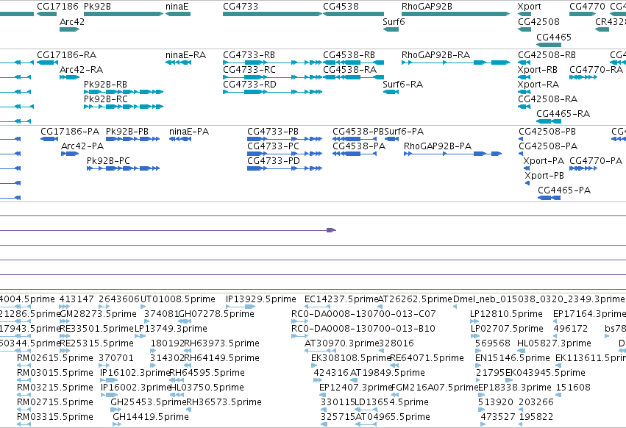Image resolution: width=626 pixels, height=428 pixels.
Task: Select the Arc42-PA protein glyph
Action: [70, 153]
